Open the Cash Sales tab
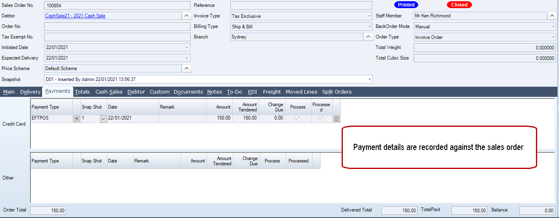 109,92
